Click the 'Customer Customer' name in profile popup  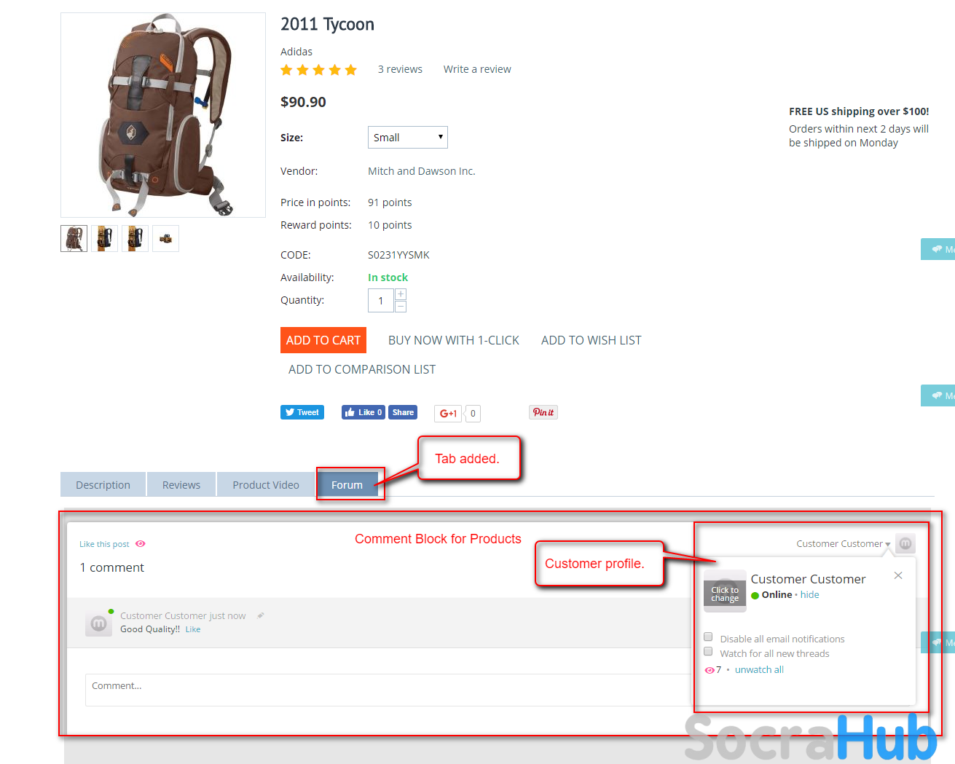click(809, 579)
